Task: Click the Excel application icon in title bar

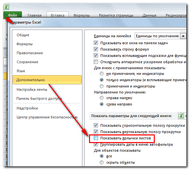Action: click(6, 7)
